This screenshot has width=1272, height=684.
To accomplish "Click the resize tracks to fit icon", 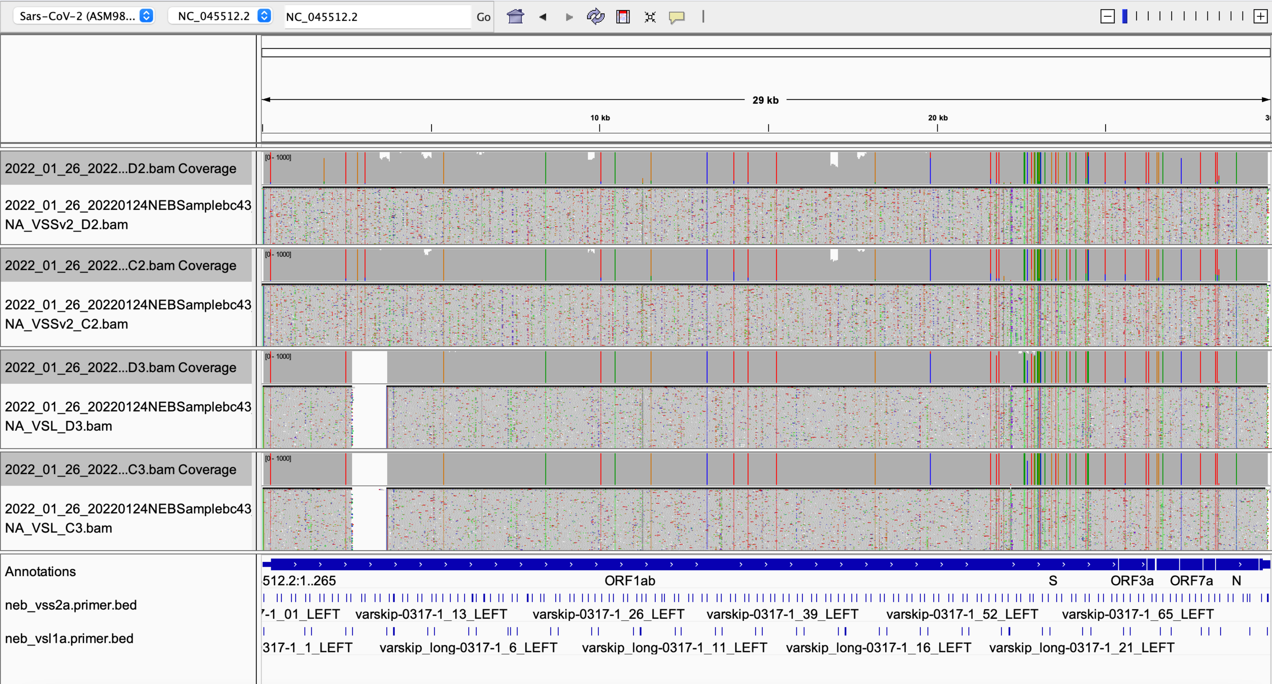I will (x=650, y=17).
